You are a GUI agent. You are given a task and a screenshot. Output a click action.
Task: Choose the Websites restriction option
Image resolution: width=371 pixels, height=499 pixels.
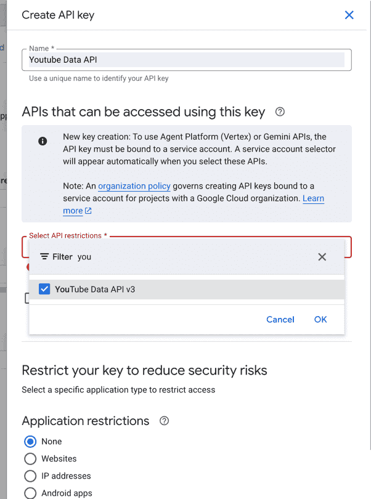click(x=30, y=458)
